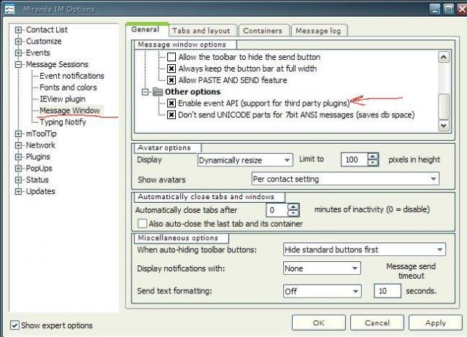The image size is (467, 337).
Task: Increase the auto-close minutes value
Action: pos(293,207)
